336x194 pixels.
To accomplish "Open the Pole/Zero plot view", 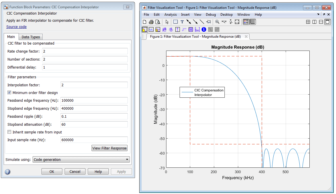I will click(x=190, y=29).
